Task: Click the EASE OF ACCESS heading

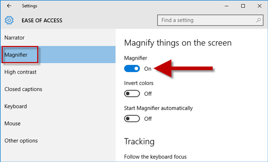Action: click(42, 20)
